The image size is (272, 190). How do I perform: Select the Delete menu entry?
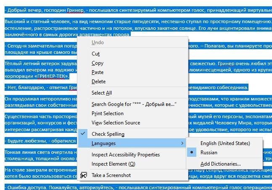(x=98, y=82)
